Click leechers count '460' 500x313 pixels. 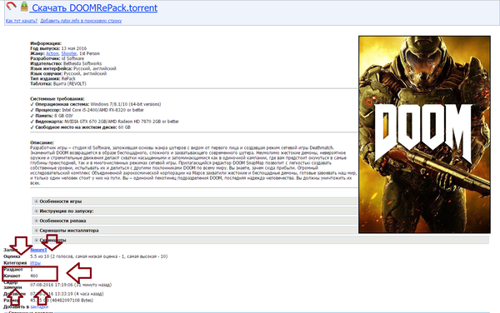(x=34, y=276)
